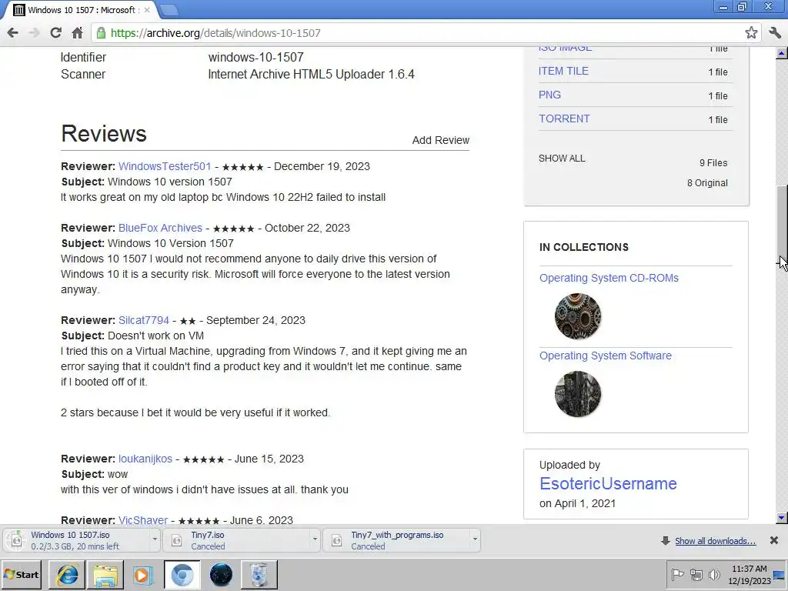Viewport: 788px width, 591px height.
Task: Click the taskbar clock showing 11:37 AM
Action: [x=749, y=575]
